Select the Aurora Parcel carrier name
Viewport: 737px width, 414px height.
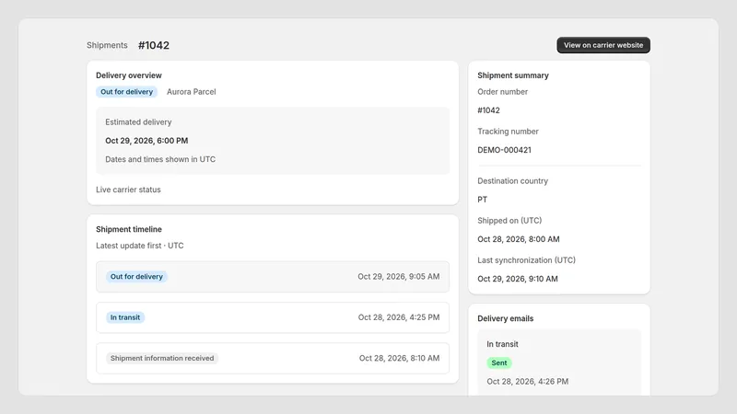pos(192,91)
